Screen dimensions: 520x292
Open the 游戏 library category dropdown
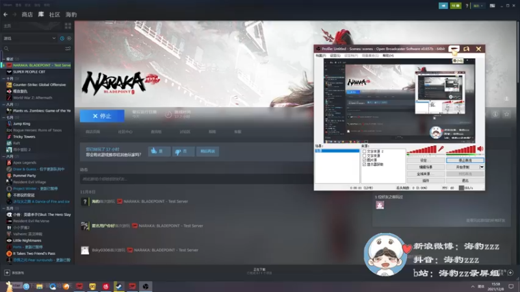pyautogui.click(x=29, y=38)
